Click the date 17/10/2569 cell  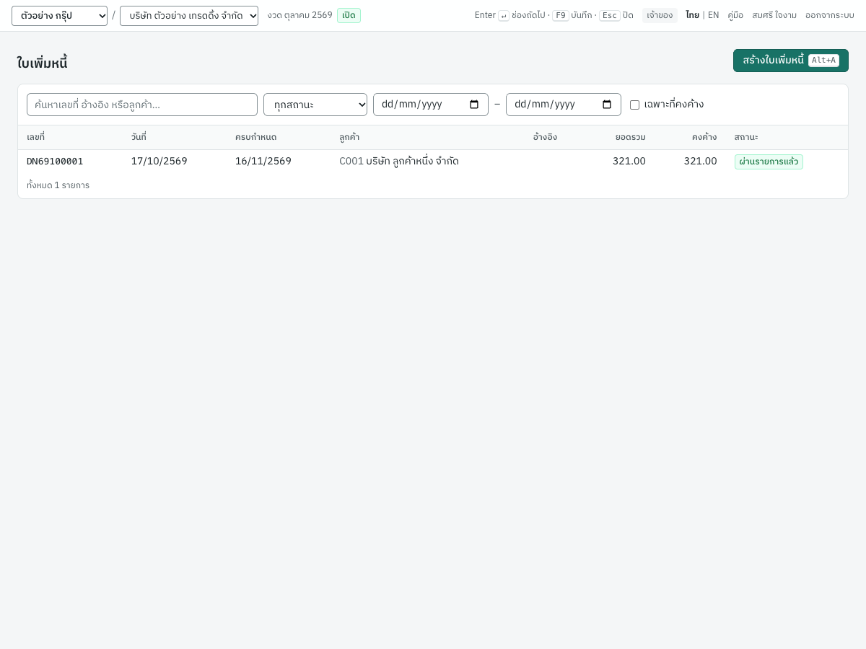pos(159,162)
